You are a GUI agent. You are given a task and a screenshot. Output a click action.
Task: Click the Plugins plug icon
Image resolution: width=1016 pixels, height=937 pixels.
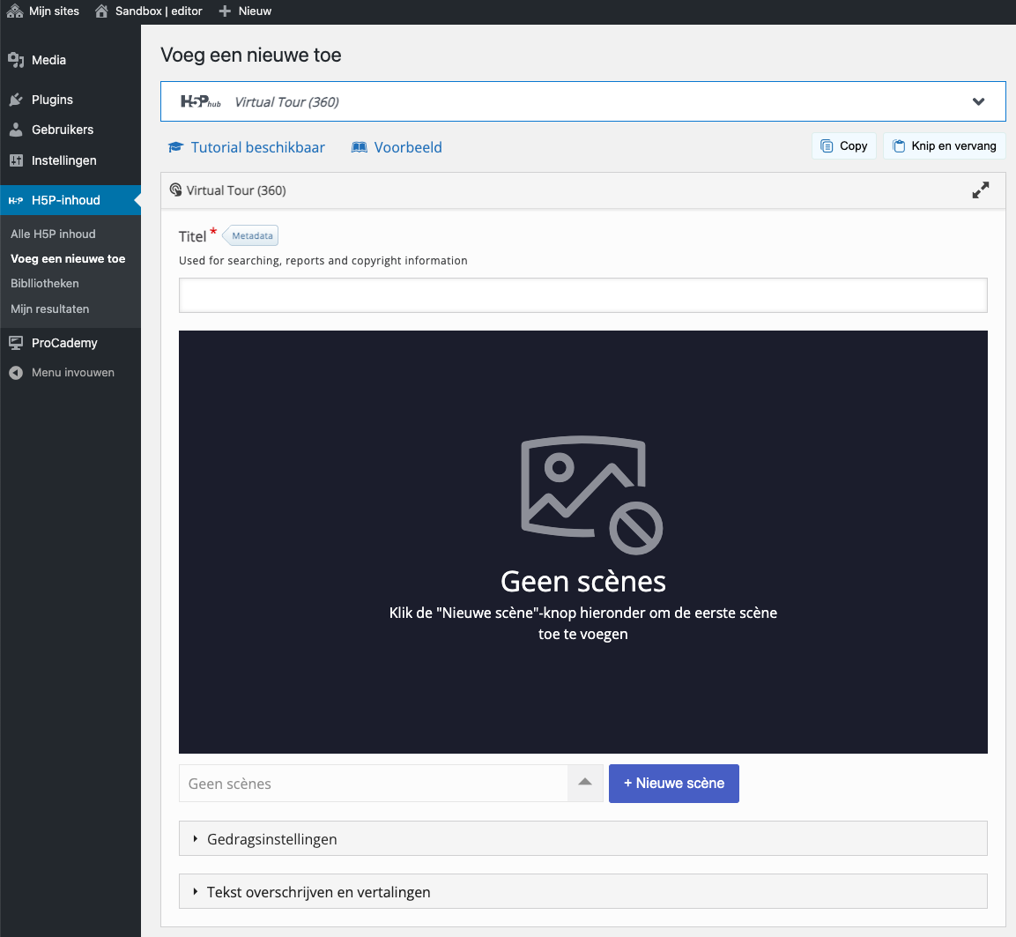tap(16, 100)
